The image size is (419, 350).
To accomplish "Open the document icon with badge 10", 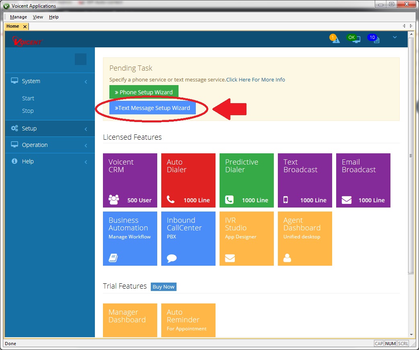I will tap(374, 39).
